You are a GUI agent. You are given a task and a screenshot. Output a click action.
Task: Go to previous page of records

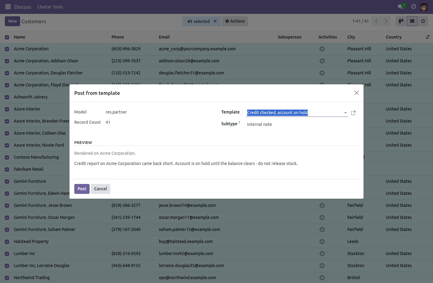(376, 21)
